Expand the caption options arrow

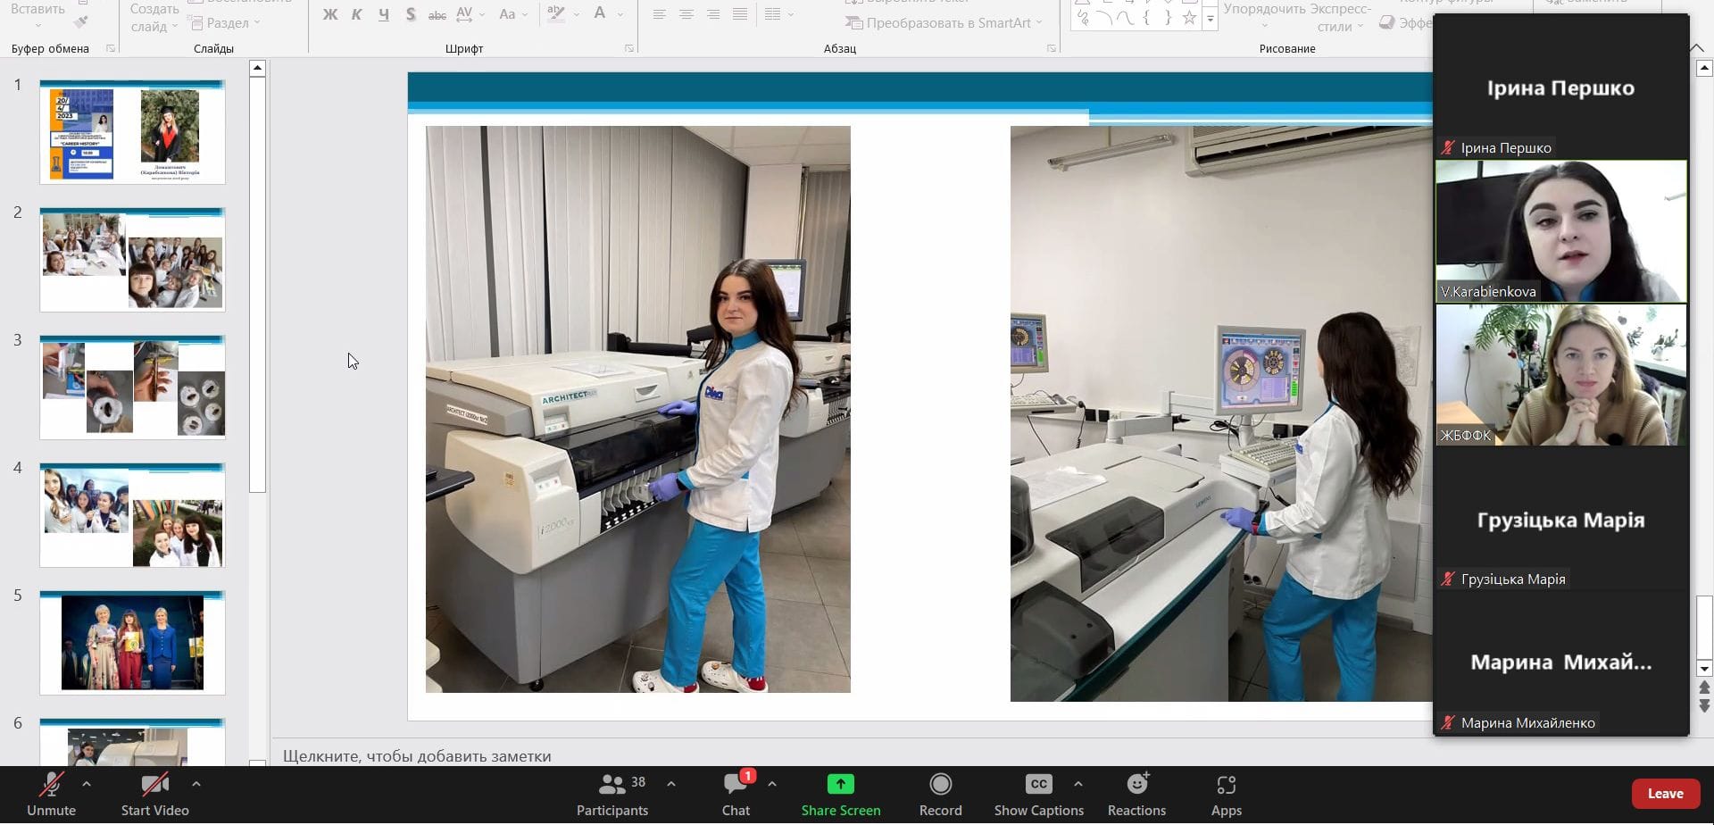coord(1078,784)
